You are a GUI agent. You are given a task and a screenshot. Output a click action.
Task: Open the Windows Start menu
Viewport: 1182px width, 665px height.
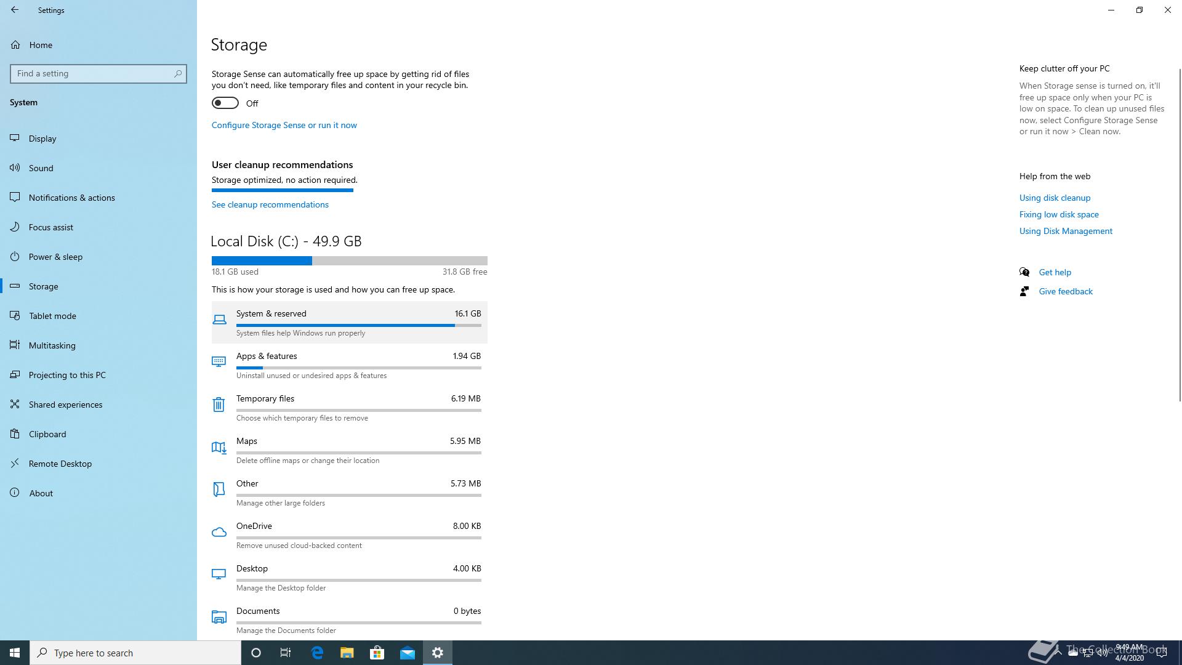[x=15, y=653]
